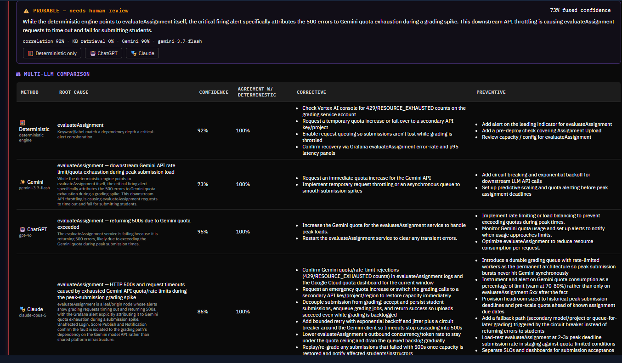This screenshot has height=363, width=622.
Task: Click 'Check Vertex AI console for 429' corrective item
Action: click(x=384, y=111)
